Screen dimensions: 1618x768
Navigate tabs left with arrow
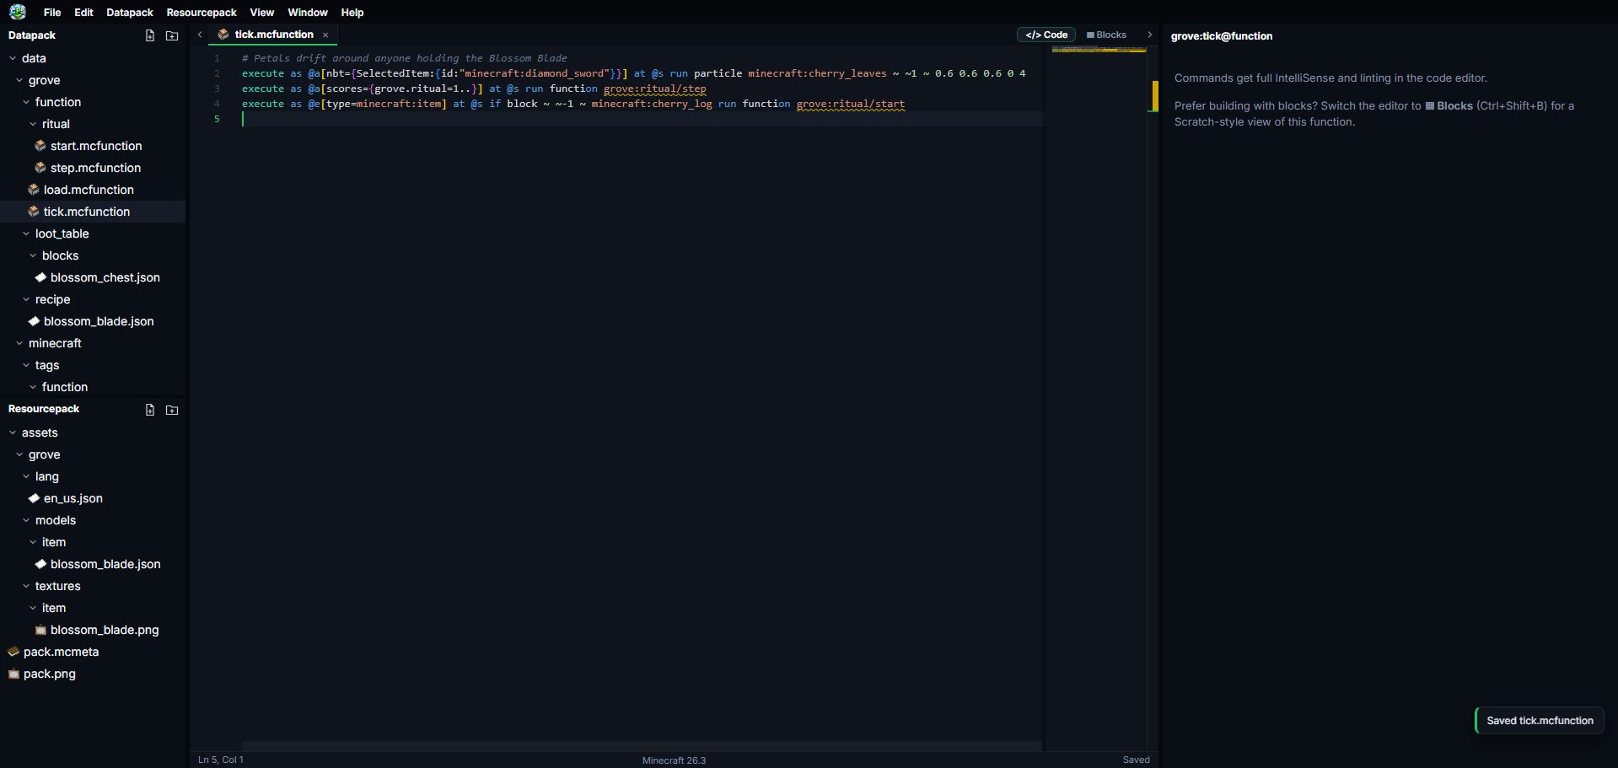pyautogui.click(x=200, y=35)
